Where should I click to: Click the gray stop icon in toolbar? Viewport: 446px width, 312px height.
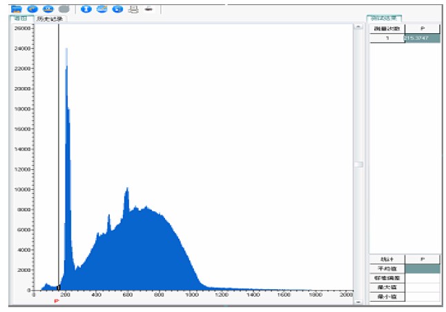click(64, 8)
